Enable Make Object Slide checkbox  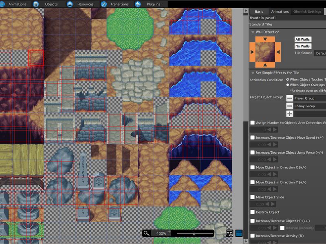(252, 197)
